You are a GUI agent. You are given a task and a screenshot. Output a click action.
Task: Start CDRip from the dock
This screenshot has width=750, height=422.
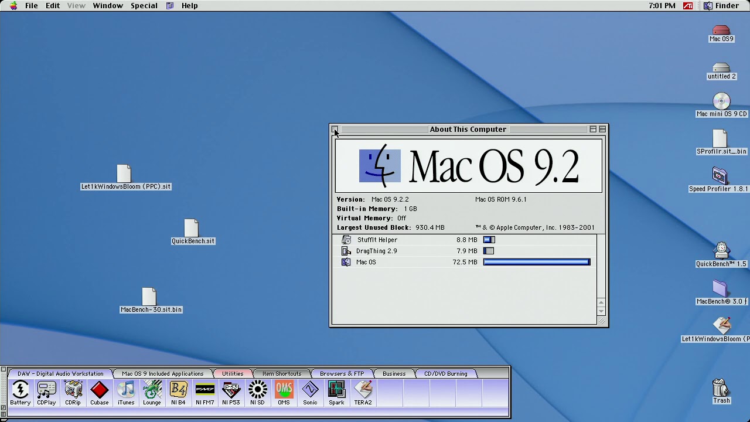click(73, 393)
